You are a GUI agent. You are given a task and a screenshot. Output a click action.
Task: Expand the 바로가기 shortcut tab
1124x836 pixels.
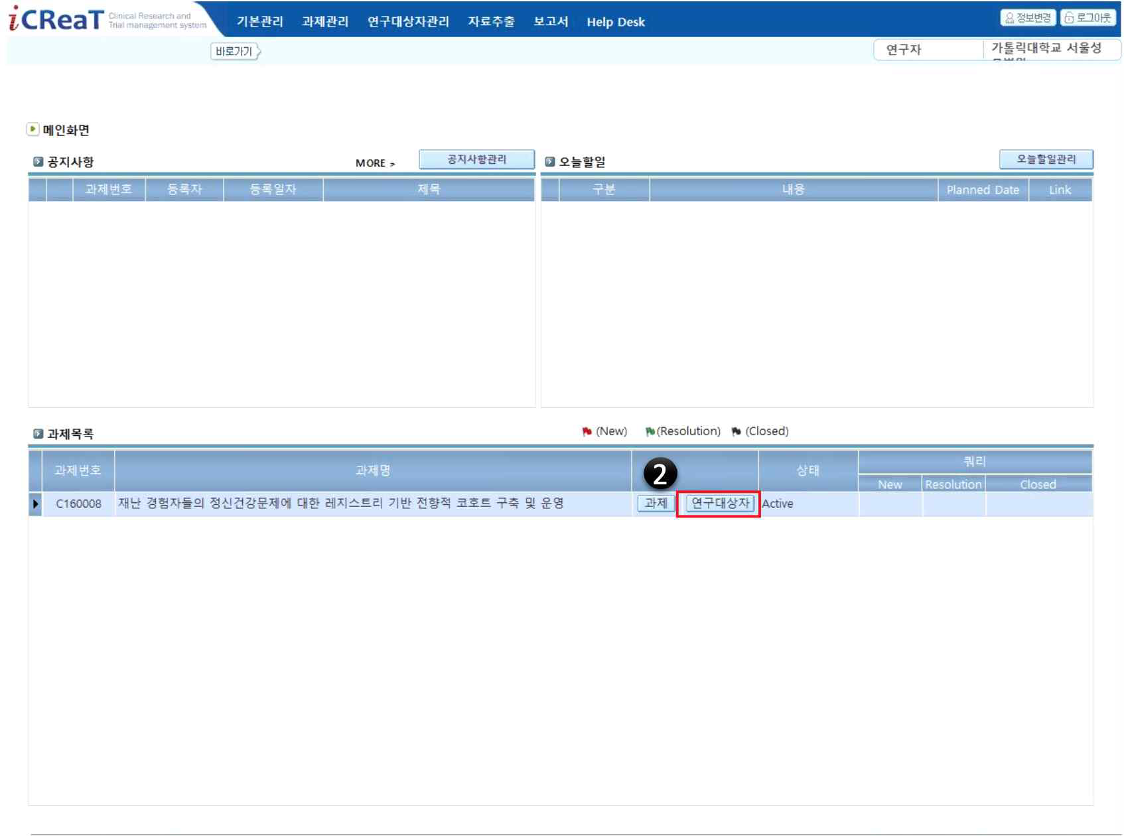point(236,51)
